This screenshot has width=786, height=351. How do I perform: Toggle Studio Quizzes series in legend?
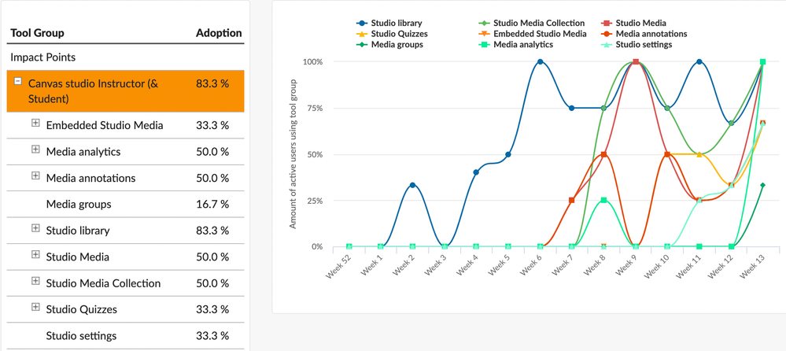pyautogui.click(x=399, y=34)
